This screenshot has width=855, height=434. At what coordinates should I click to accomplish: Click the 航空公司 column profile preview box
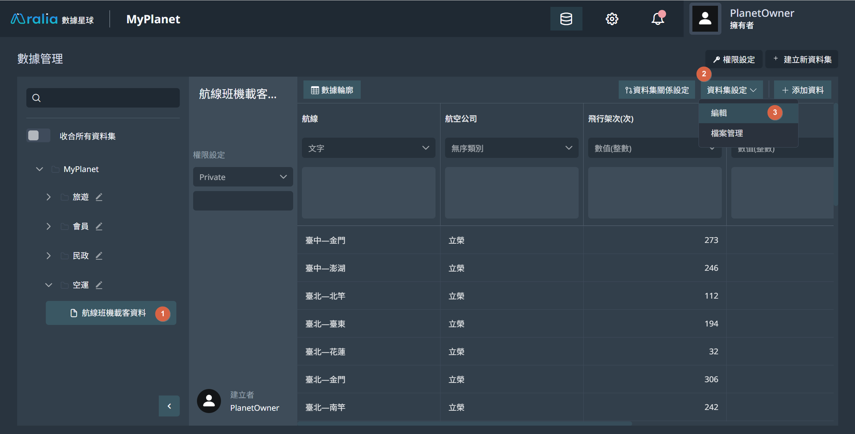click(511, 193)
